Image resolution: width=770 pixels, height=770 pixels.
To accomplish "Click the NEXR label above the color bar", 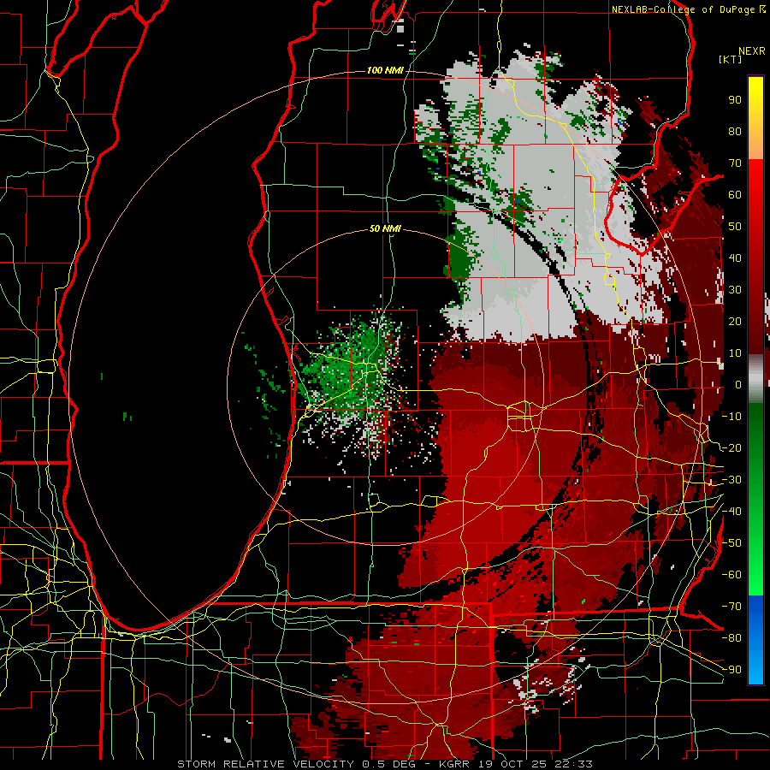I will [752, 51].
